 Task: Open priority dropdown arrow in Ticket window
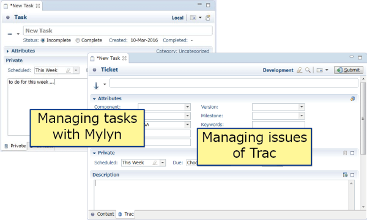point(105,84)
